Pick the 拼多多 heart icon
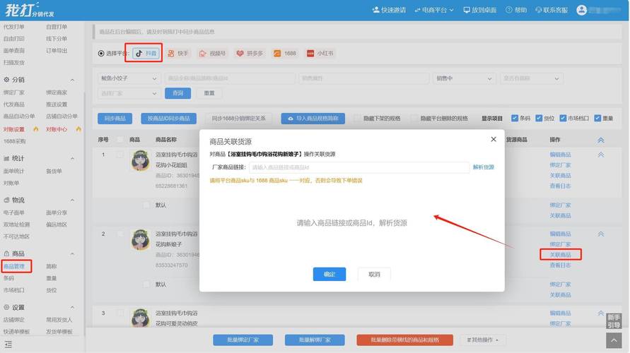This screenshot has height=353, width=630. pyautogui.click(x=240, y=53)
